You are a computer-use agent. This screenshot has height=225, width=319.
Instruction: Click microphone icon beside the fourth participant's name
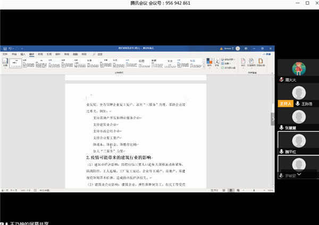[x=281, y=152]
